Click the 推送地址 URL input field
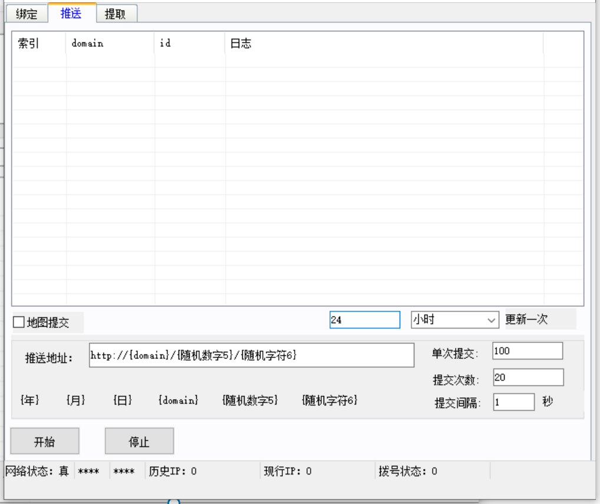 [x=252, y=355]
